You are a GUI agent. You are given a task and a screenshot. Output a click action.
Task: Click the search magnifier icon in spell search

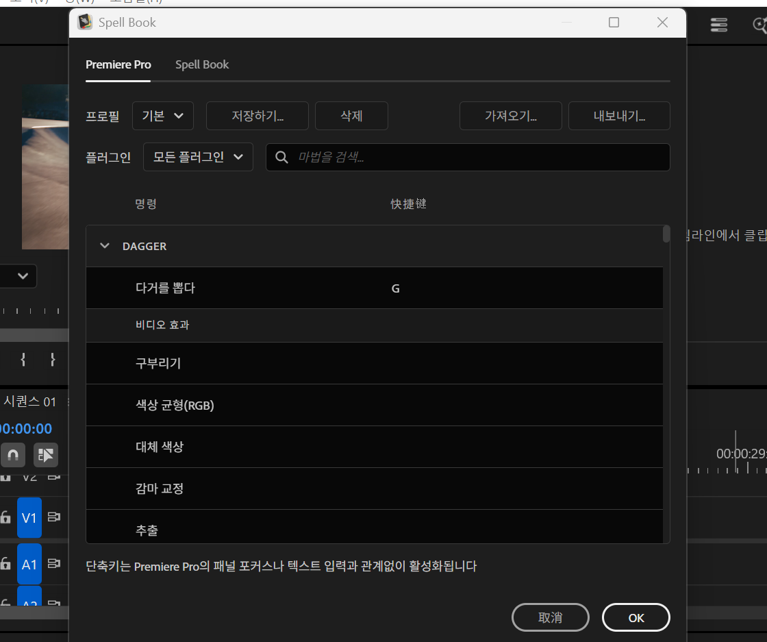[281, 157]
